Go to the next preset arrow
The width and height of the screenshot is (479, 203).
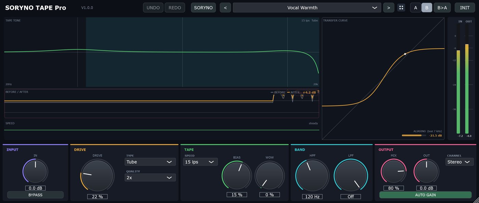click(x=389, y=8)
